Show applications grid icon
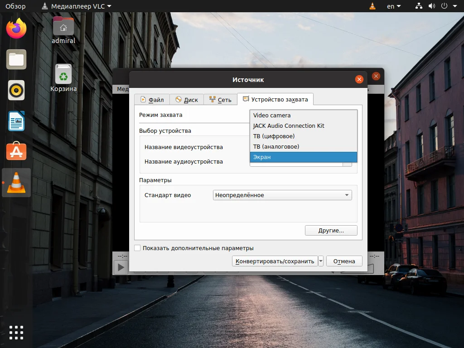Image resolution: width=464 pixels, height=348 pixels. pyautogui.click(x=16, y=333)
